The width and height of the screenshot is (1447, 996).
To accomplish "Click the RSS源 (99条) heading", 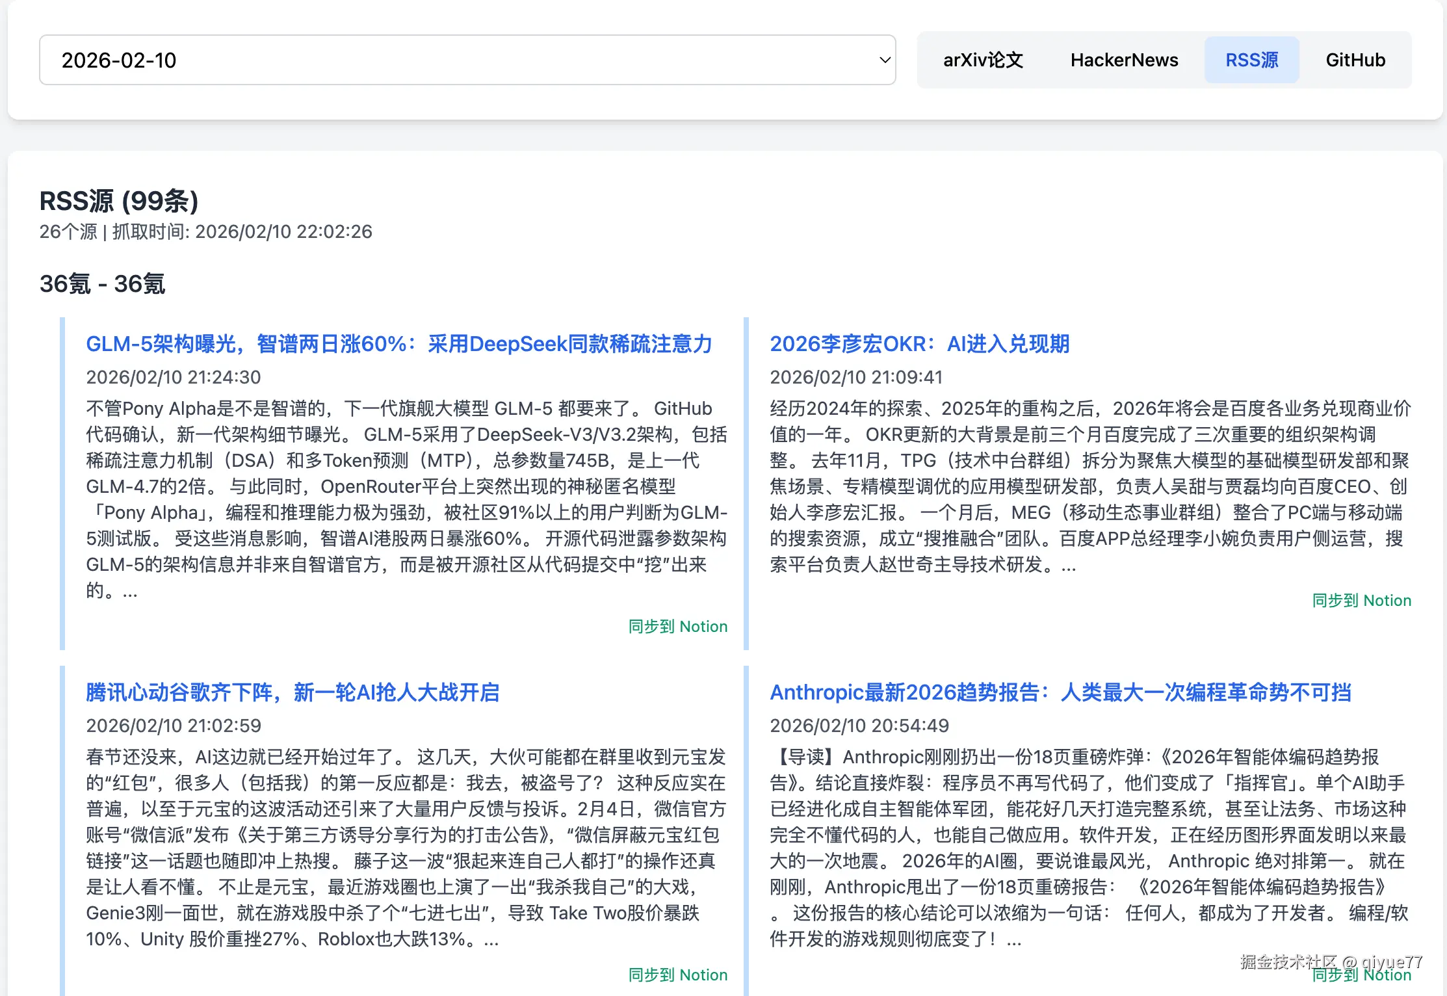I will (x=119, y=201).
